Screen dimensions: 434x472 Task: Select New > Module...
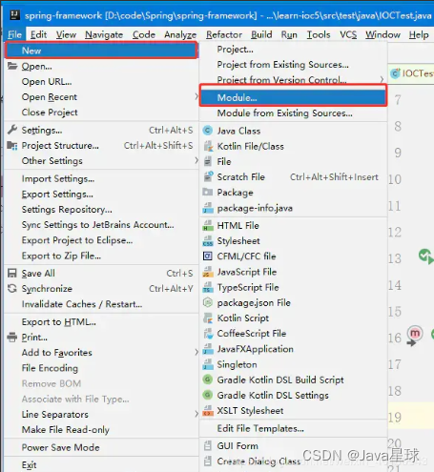pos(293,97)
